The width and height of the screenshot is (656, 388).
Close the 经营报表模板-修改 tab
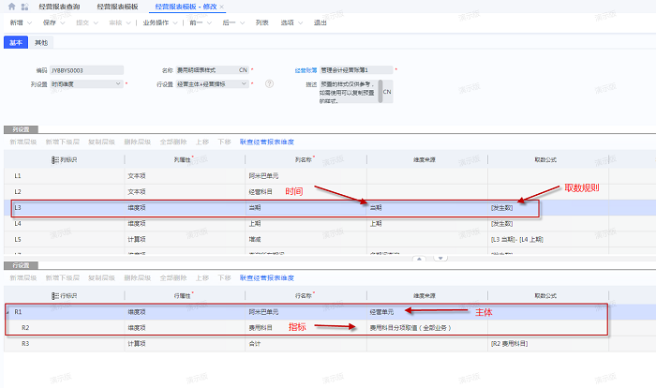[x=221, y=6]
